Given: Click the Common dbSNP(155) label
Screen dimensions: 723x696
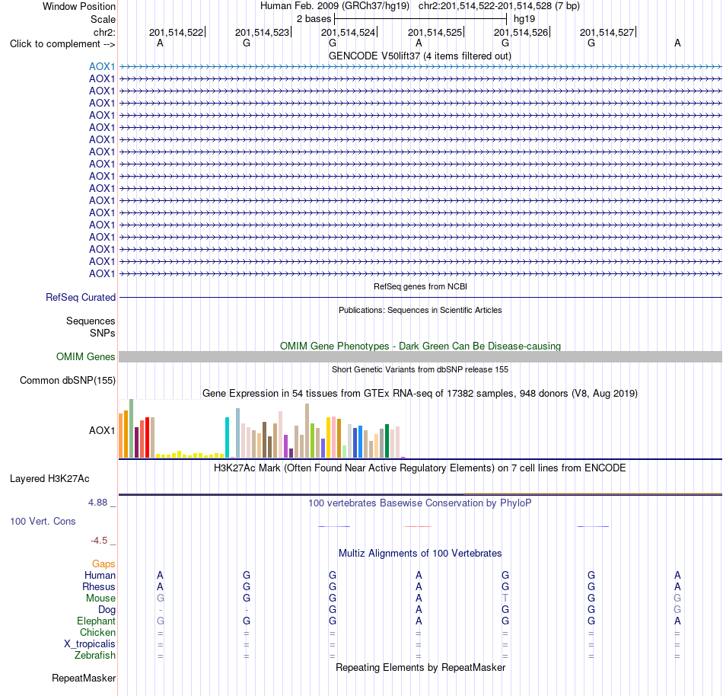Looking at the screenshot, I should point(67,381).
